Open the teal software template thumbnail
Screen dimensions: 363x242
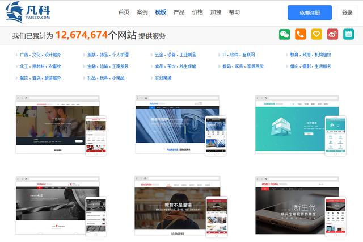(301, 126)
